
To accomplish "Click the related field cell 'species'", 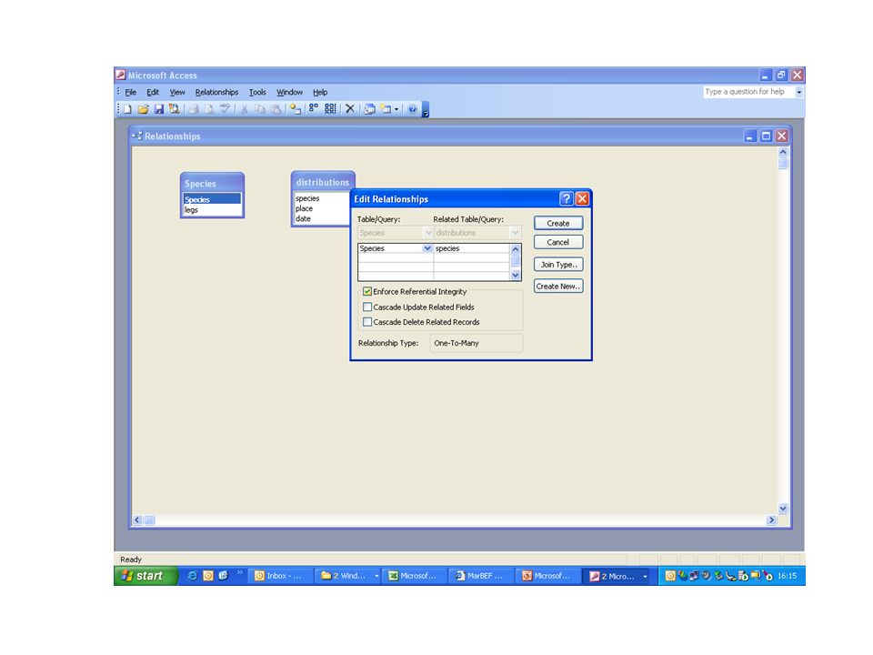I will 471,248.
